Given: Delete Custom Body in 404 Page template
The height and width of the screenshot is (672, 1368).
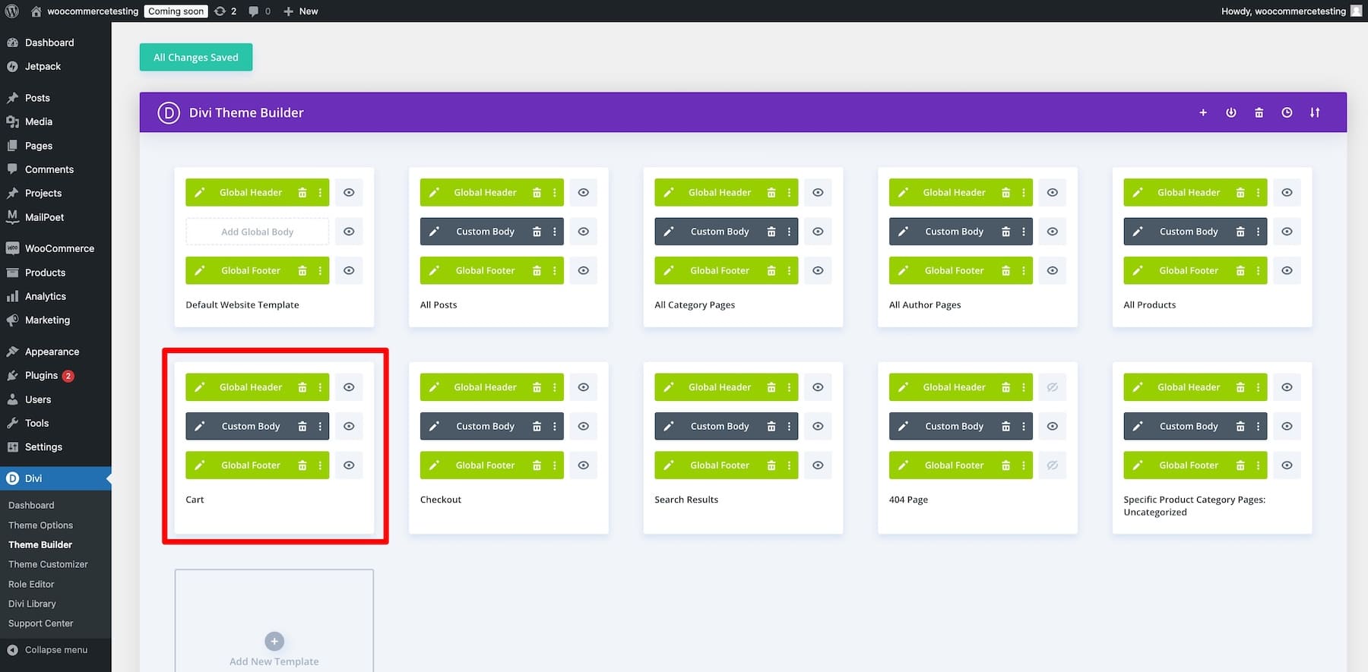Looking at the screenshot, I should pyautogui.click(x=1005, y=427).
